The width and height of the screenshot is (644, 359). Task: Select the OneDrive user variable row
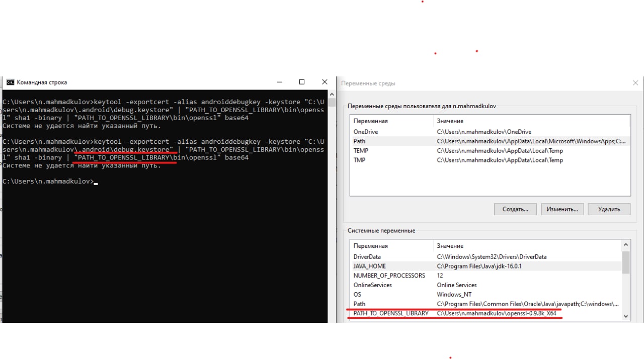coord(490,132)
